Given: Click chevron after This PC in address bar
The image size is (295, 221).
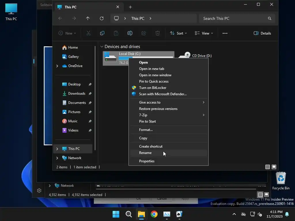Looking at the screenshot, I should click(150, 18).
